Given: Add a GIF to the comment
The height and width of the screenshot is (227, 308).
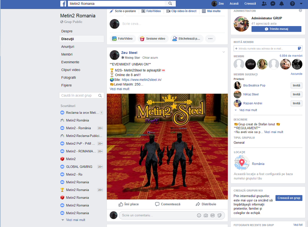Looking at the screenshot, I should click(x=212, y=215).
